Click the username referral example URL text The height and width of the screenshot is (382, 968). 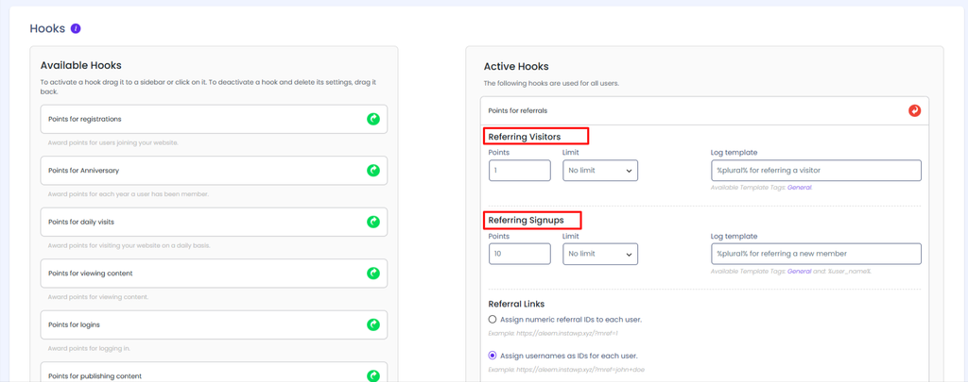[567, 370]
